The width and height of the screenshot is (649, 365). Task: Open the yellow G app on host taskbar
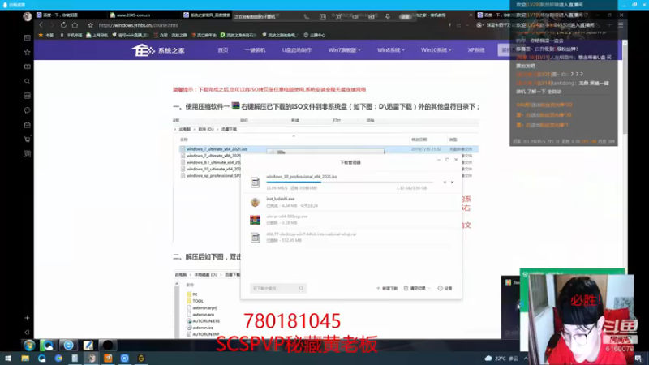click(x=141, y=359)
